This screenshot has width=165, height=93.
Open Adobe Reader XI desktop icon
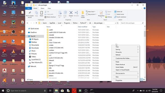4,53
